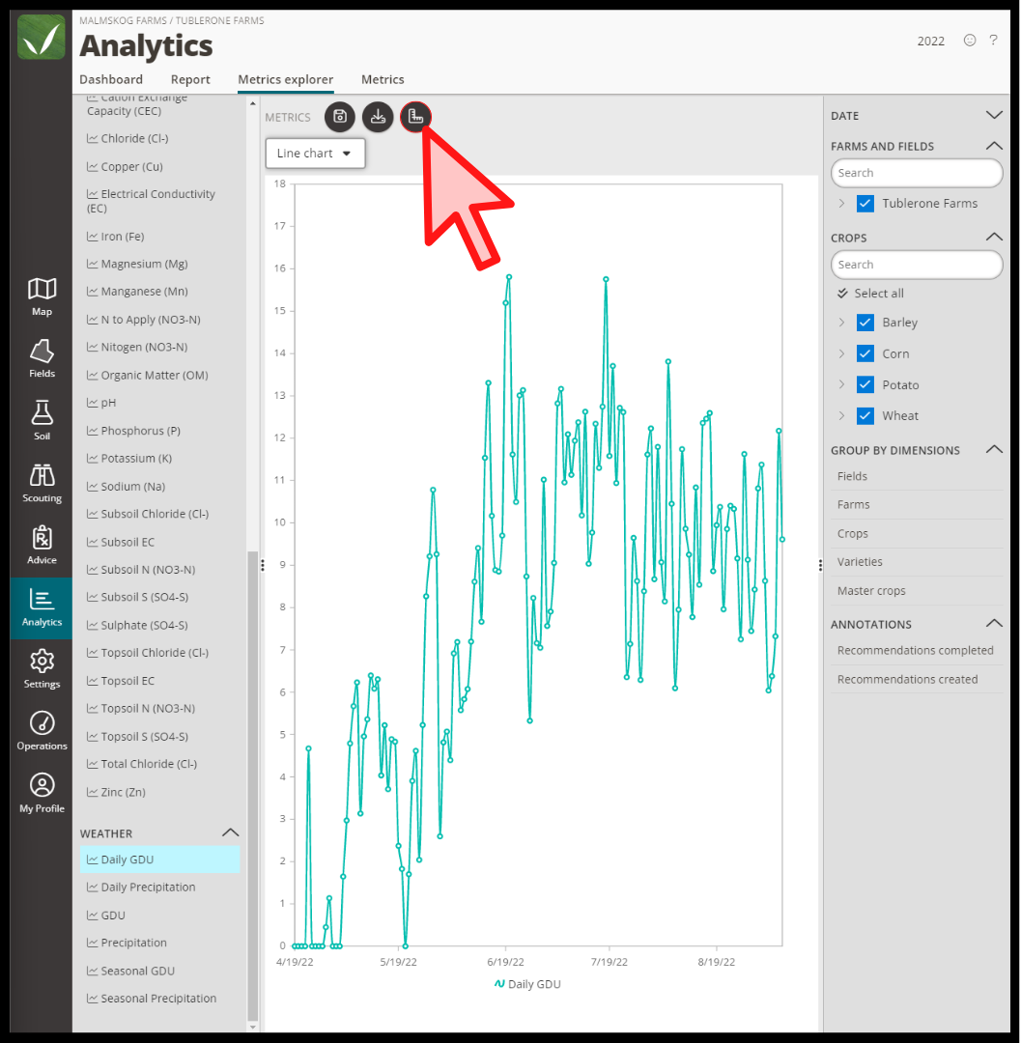
Task: Click the Crops search box
Action: click(x=917, y=265)
